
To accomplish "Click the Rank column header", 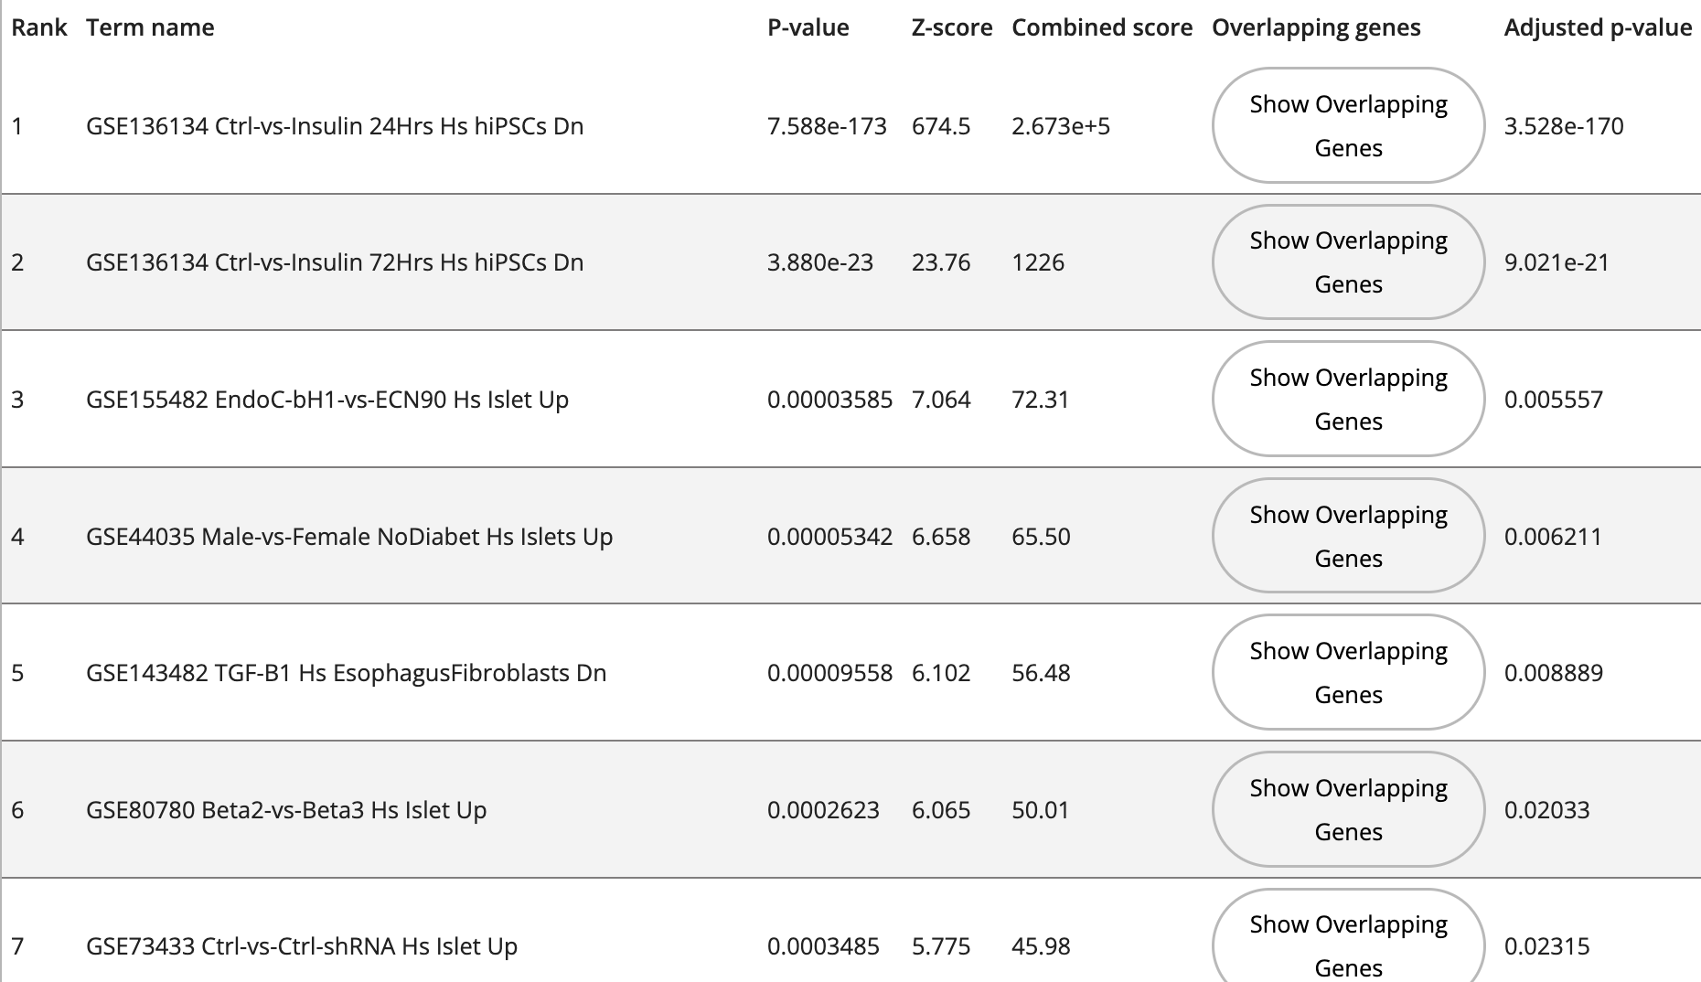I will pyautogui.click(x=38, y=27).
